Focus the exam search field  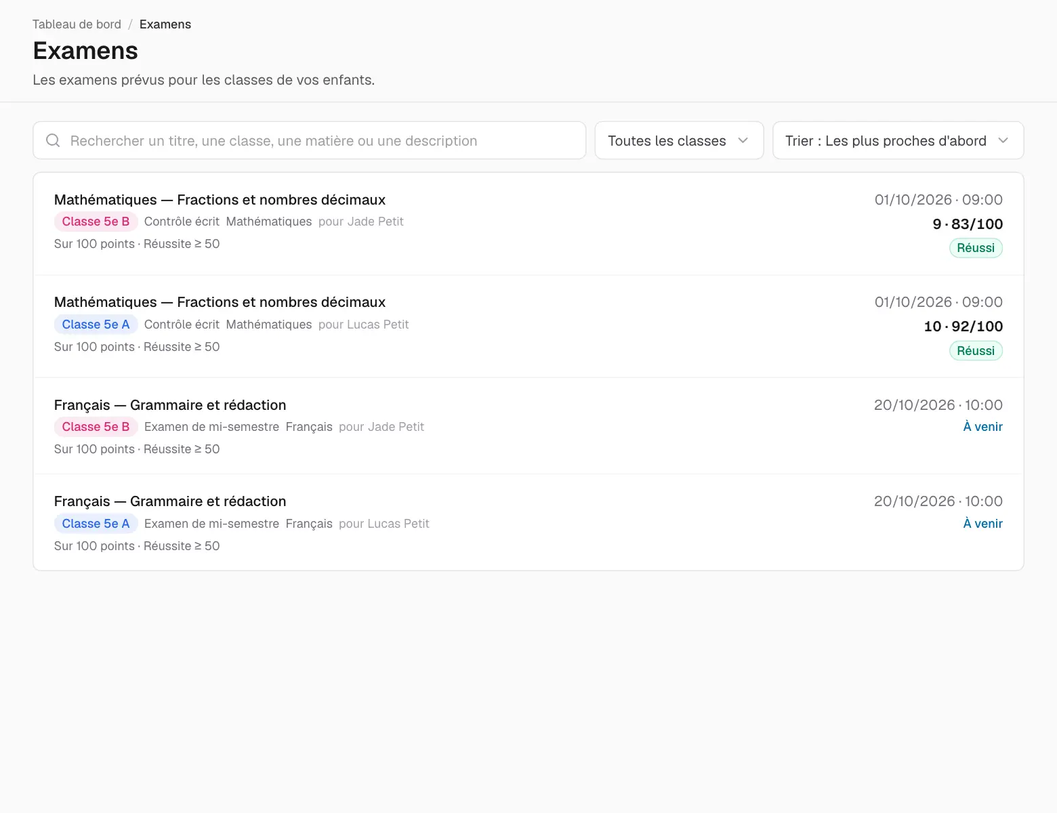point(309,140)
